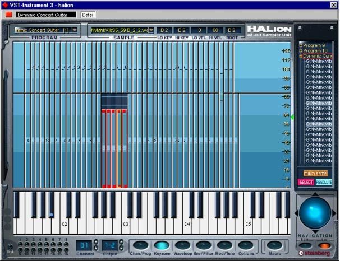Screen dimensions: 340x261
Task: Switch navigation to List view
Action: tap(325, 245)
